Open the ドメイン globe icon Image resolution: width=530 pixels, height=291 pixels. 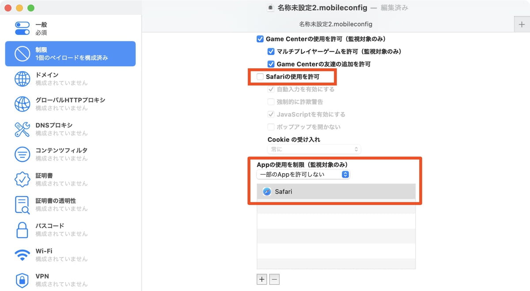[22, 79]
